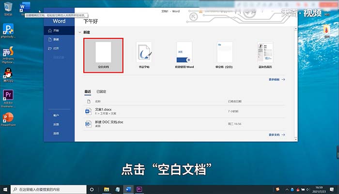
Task: Show hidden system tray icons
Action: pyautogui.click(x=287, y=190)
